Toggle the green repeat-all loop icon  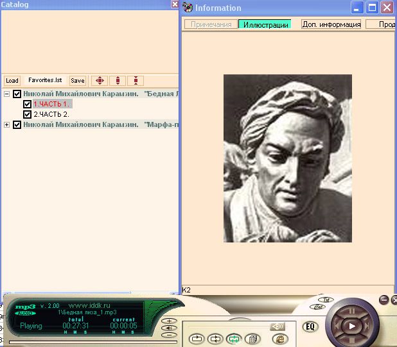click(x=234, y=339)
